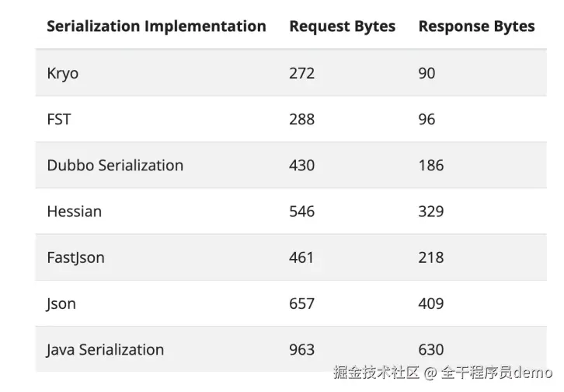The height and width of the screenshot is (392, 564).
Task: Click FastJson response bytes value 218
Action: point(431,257)
